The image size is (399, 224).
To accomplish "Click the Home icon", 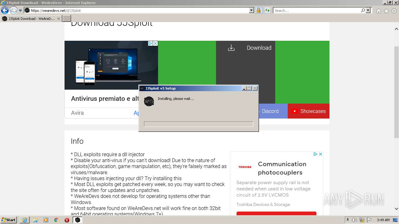I will (x=378, y=11).
